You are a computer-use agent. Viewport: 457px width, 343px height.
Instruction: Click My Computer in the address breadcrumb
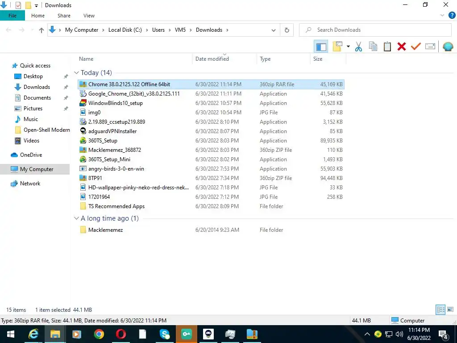click(x=82, y=30)
